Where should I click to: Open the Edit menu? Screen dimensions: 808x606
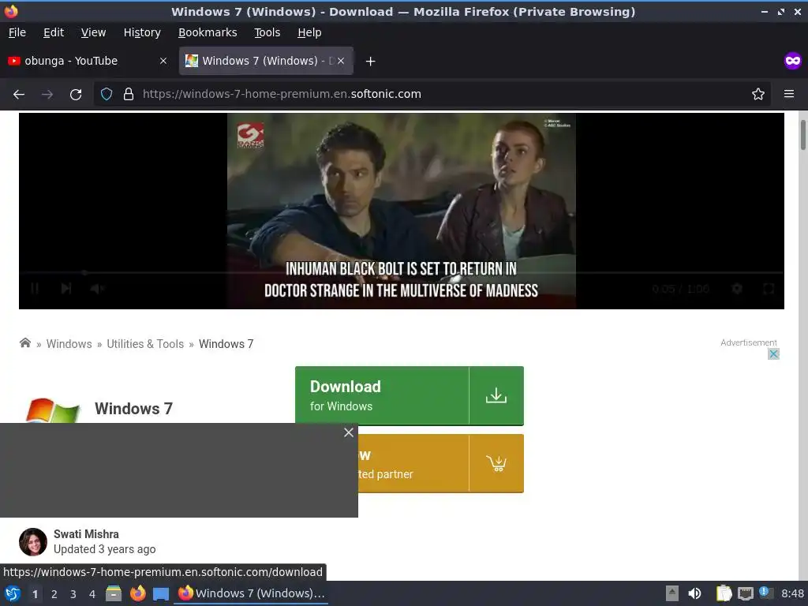point(54,32)
